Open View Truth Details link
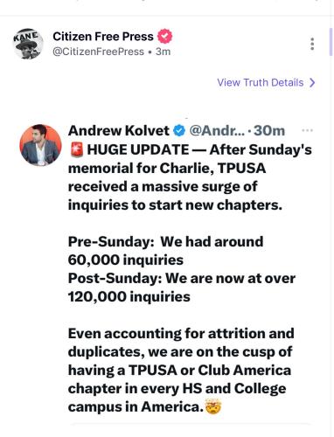Viewport: 334px width, 437px height. coord(261,83)
